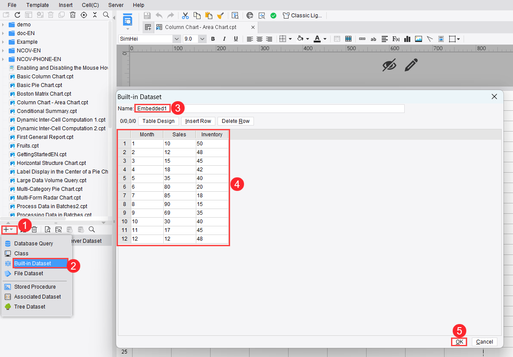Click the green checkmark status icon
The width and height of the screenshot is (513, 357).
273,15
